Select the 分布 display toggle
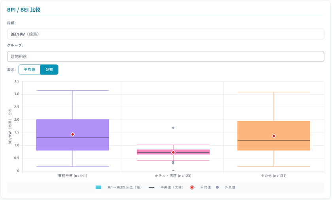This screenshot has height=200, width=332. pyautogui.click(x=49, y=69)
